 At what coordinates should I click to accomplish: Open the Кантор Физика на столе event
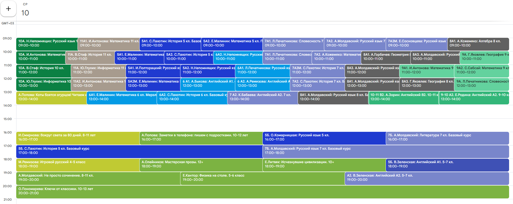(262, 178)
